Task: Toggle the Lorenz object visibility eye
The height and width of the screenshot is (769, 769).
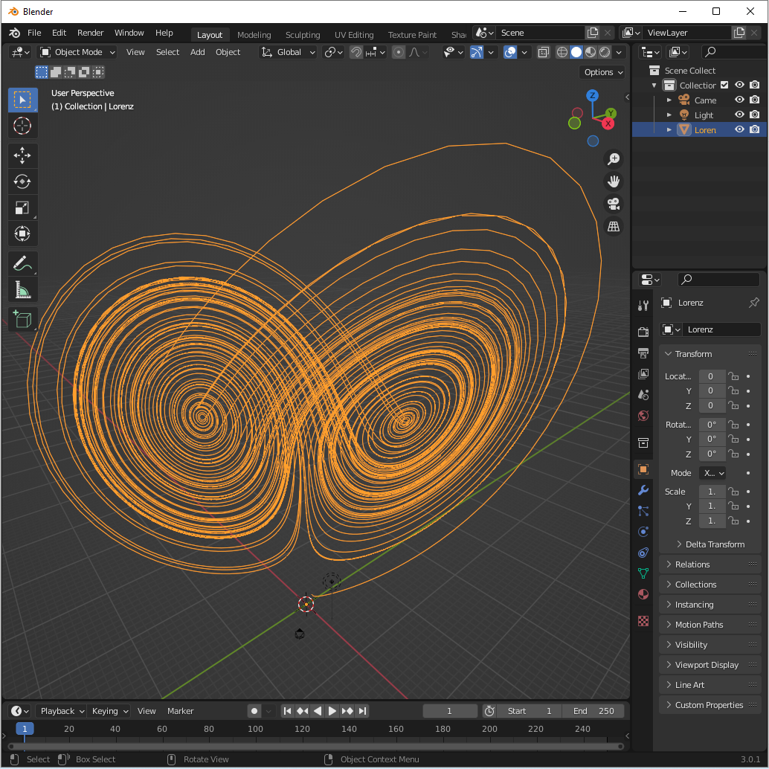Action: tap(739, 129)
